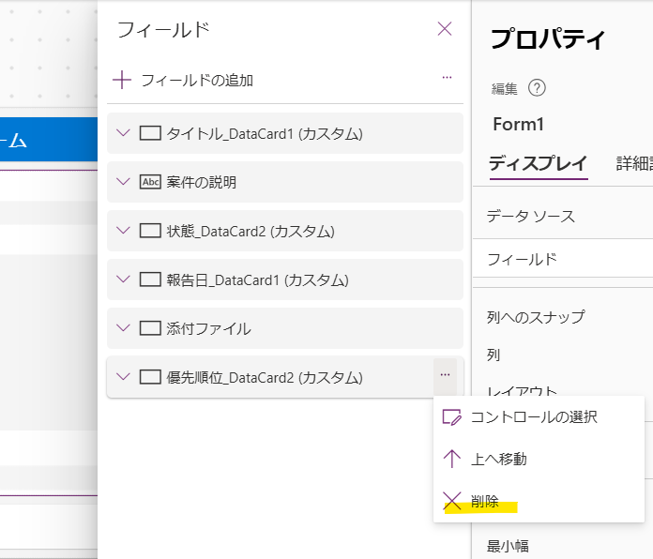Select 案件の説明 field text
The width and height of the screenshot is (653, 559).
point(201,182)
